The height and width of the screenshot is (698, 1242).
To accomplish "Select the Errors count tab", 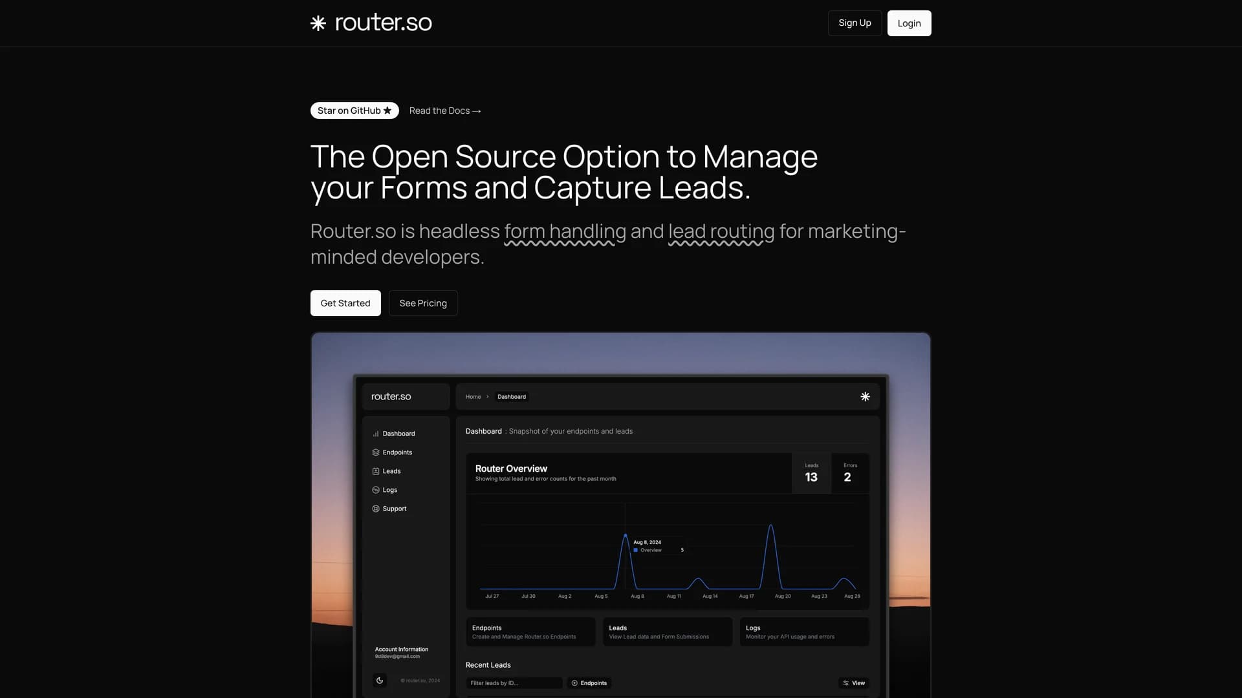I will point(849,473).
